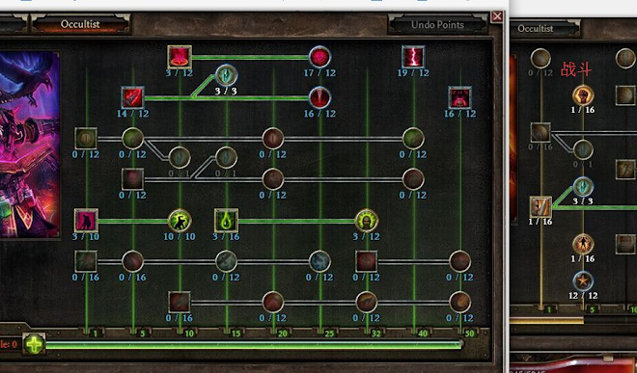The height and width of the screenshot is (373, 637).
Task: Select the star skill showing 12 / 12
Action: pos(583,281)
